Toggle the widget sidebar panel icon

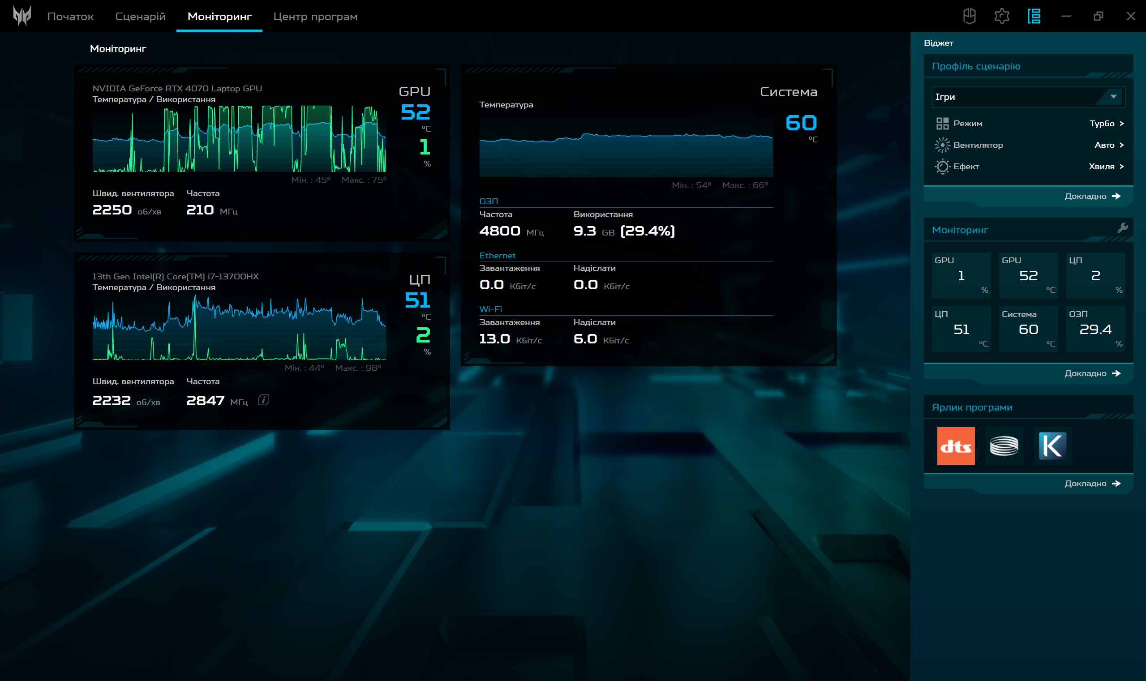[1034, 16]
